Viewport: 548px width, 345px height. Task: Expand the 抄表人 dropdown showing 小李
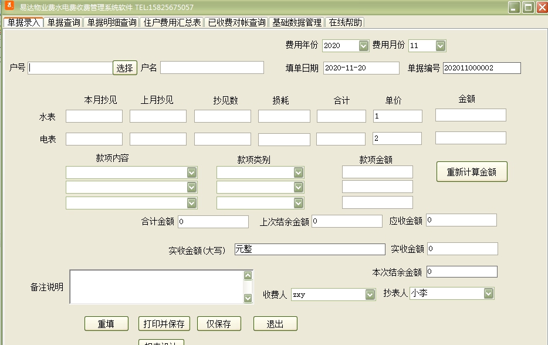click(489, 293)
